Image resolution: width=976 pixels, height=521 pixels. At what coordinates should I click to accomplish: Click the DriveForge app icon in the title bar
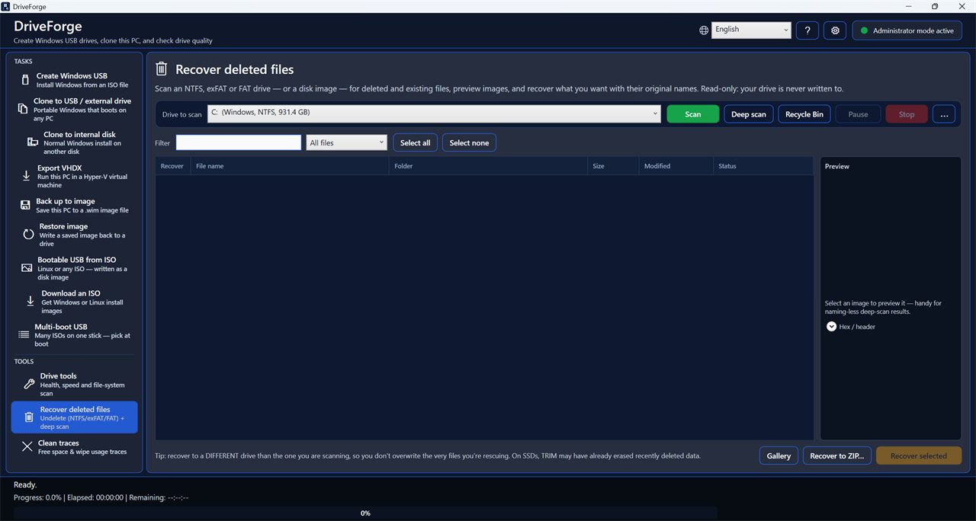pyautogui.click(x=6, y=6)
